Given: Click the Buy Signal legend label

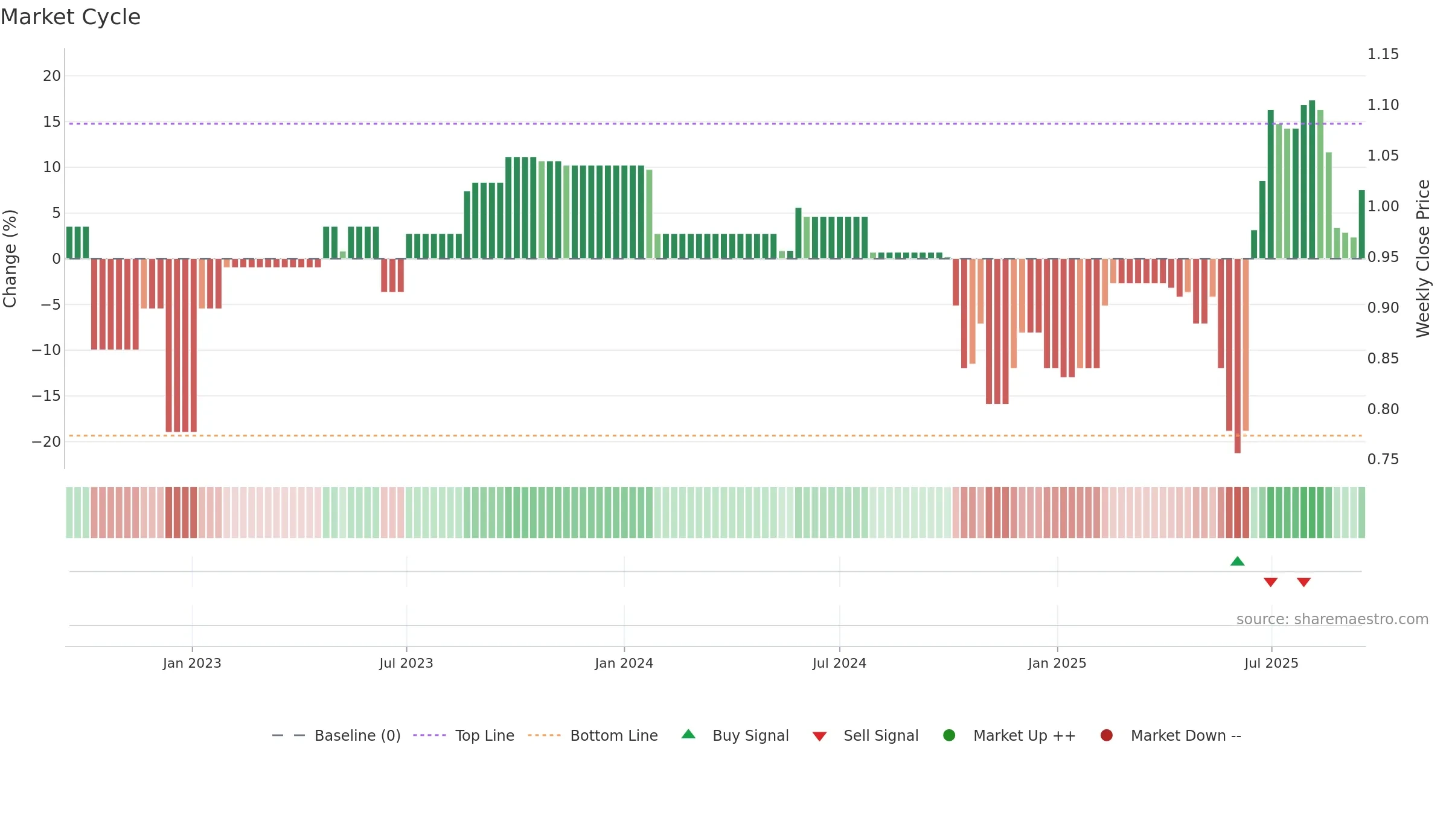Looking at the screenshot, I should pyautogui.click(x=750, y=735).
